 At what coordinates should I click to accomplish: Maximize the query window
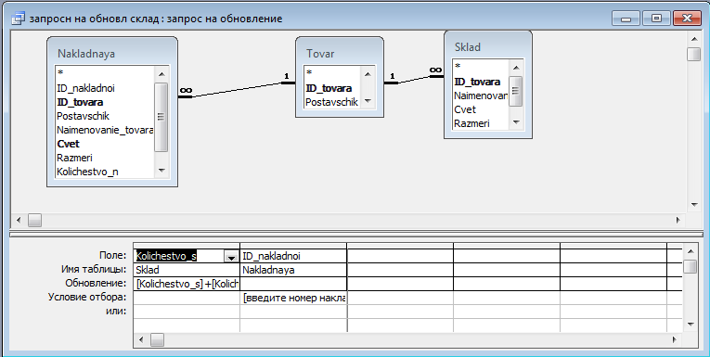coord(656,19)
